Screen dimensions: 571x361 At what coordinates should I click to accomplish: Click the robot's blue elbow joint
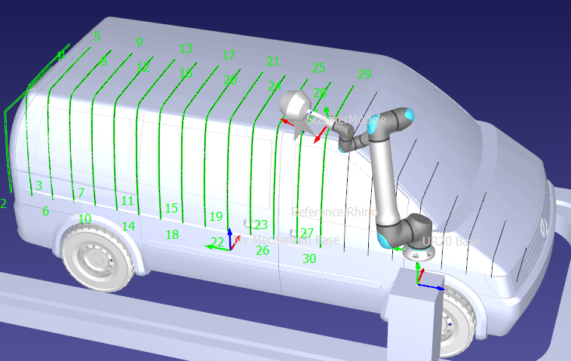point(404,118)
